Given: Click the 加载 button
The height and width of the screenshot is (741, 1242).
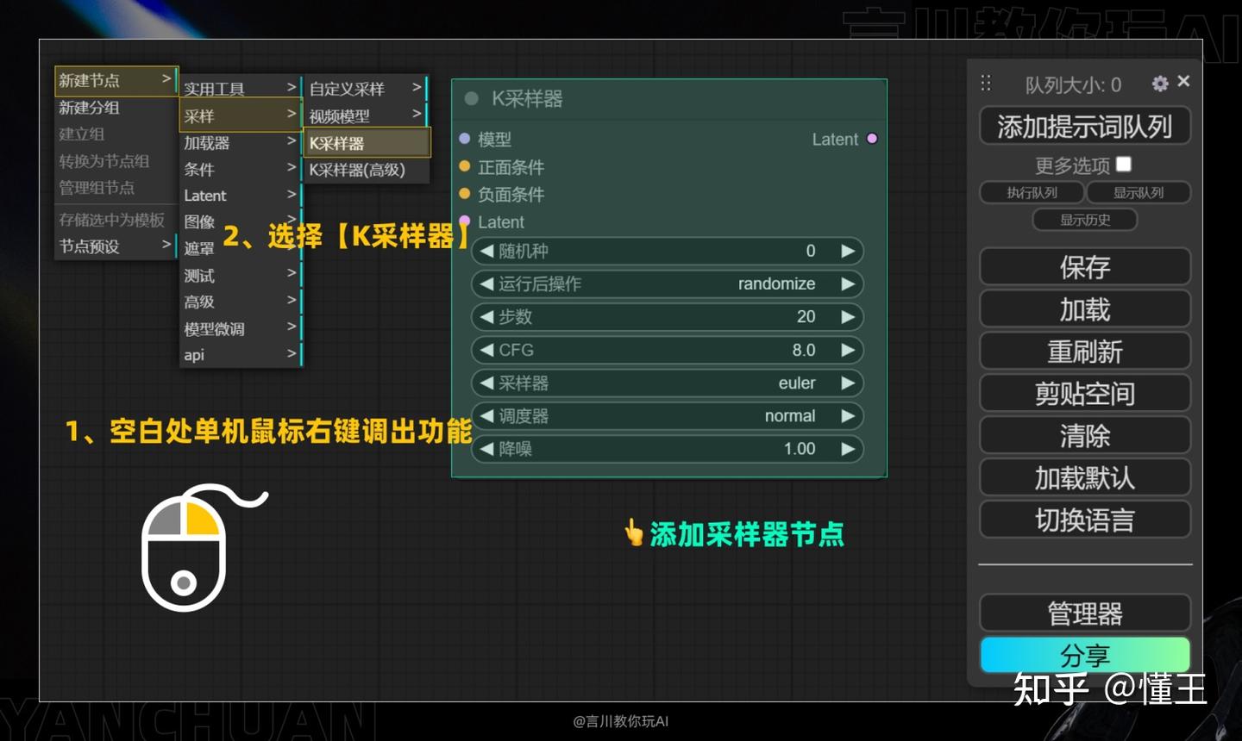Looking at the screenshot, I should (1085, 309).
